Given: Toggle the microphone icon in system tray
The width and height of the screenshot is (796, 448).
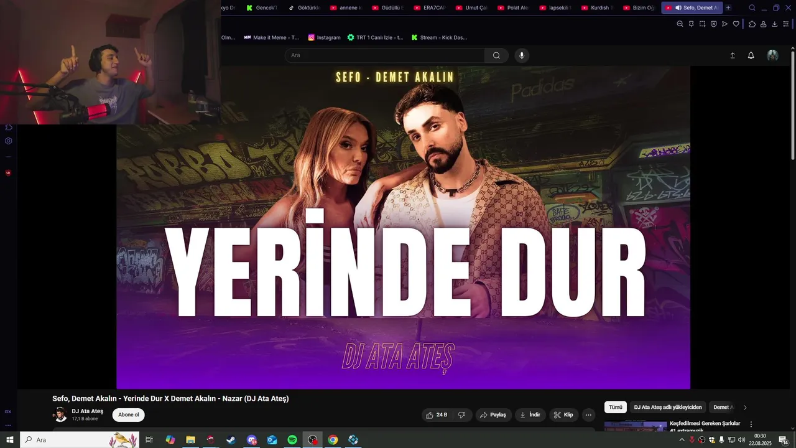Looking at the screenshot, I should click(721, 440).
